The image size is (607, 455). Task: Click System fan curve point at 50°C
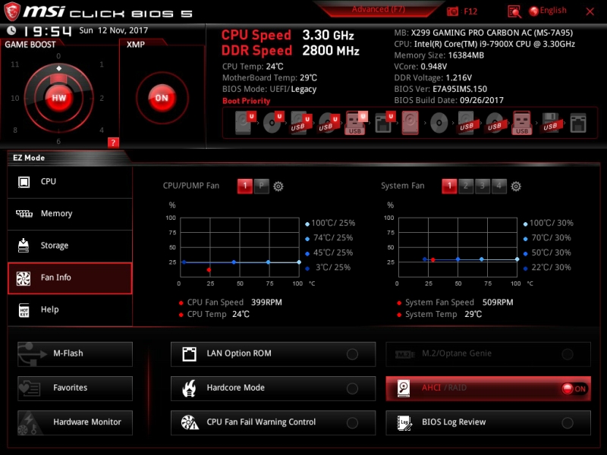click(x=458, y=259)
